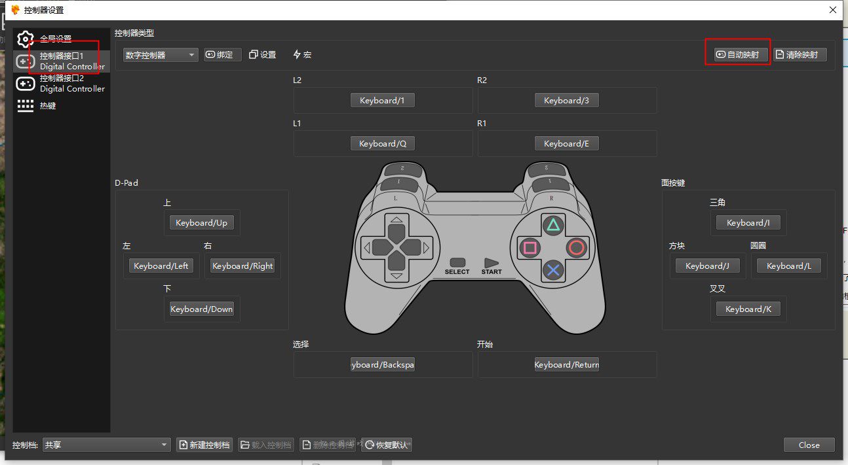This screenshot has width=848, height=465.
Task: Click the START button on controller image
Action: 491,262
